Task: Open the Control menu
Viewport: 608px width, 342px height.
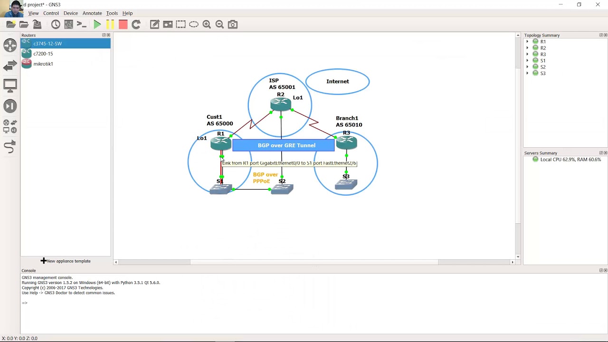Action: [x=51, y=13]
